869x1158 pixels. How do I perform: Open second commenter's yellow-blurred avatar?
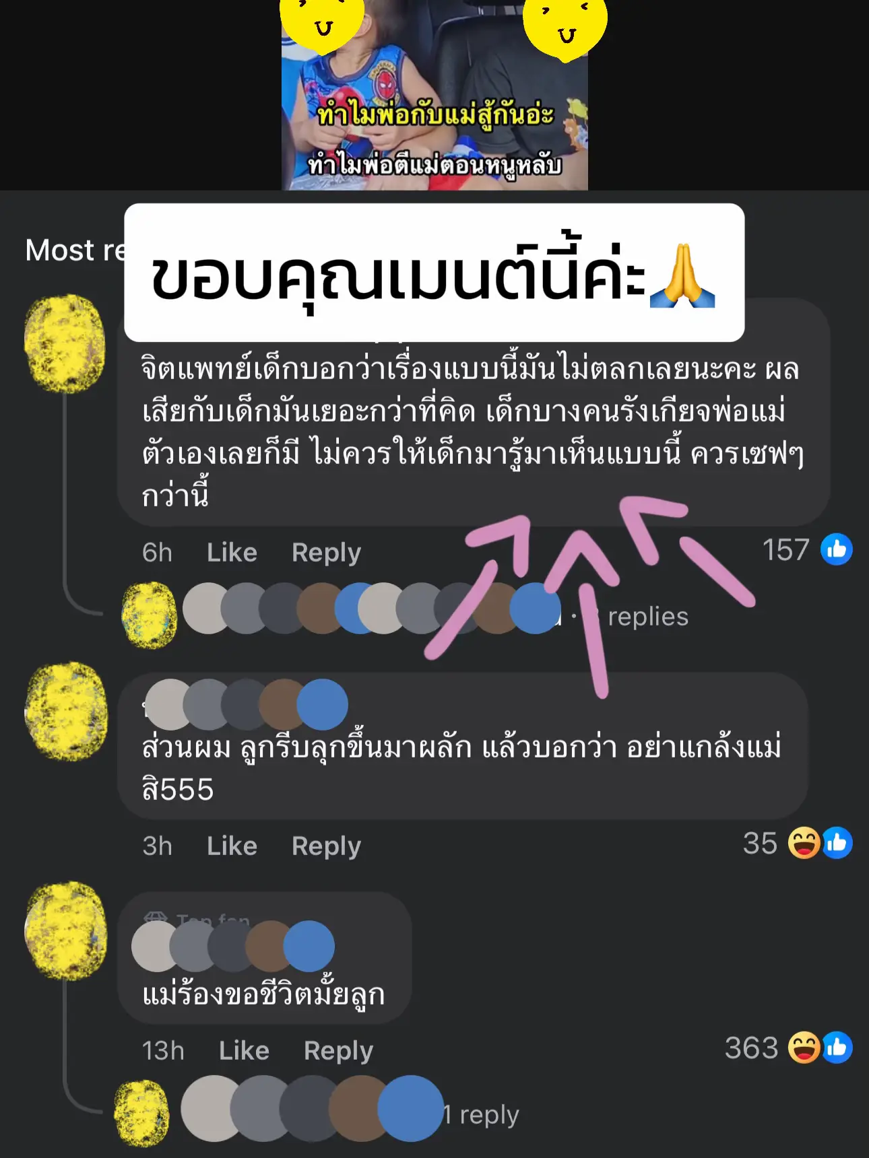point(66,710)
